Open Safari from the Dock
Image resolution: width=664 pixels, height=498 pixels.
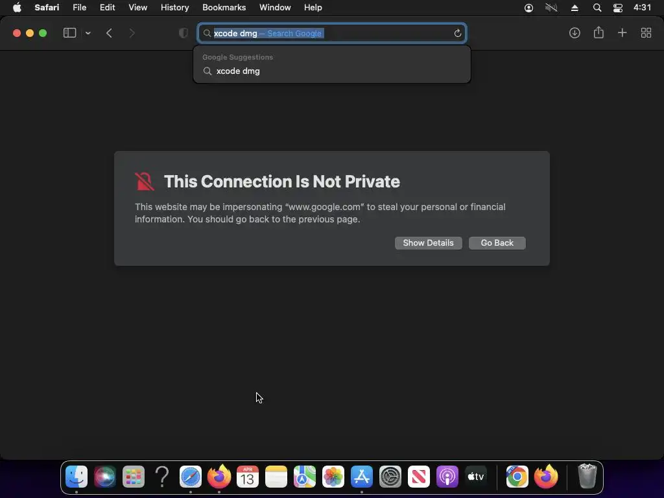(x=191, y=477)
